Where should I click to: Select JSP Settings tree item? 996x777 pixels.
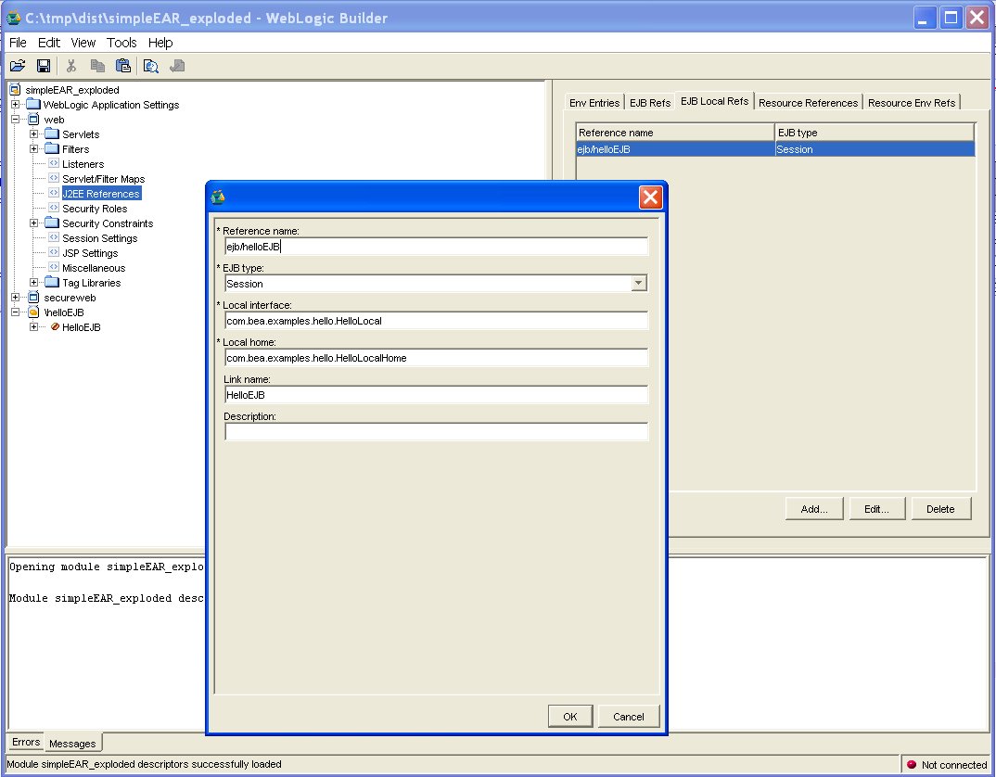(90, 253)
